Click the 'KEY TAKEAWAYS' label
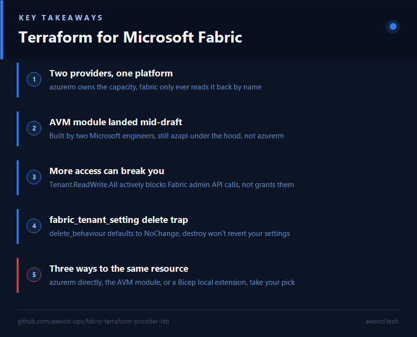Image resolution: width=417 pixels, height=337 pixels. click(x=60, y=18)
